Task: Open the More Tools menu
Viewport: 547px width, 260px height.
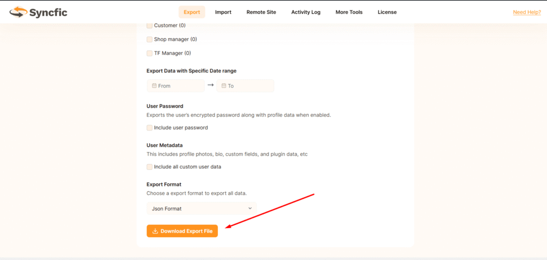Action: 349,12
